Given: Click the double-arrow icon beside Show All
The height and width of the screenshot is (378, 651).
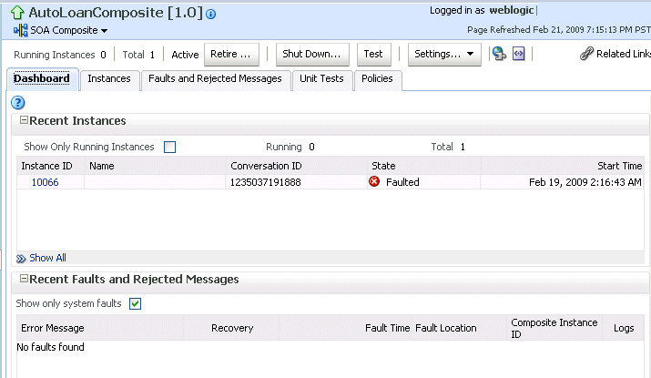Looking at the screenshot, I should click(x=21, y=259).
